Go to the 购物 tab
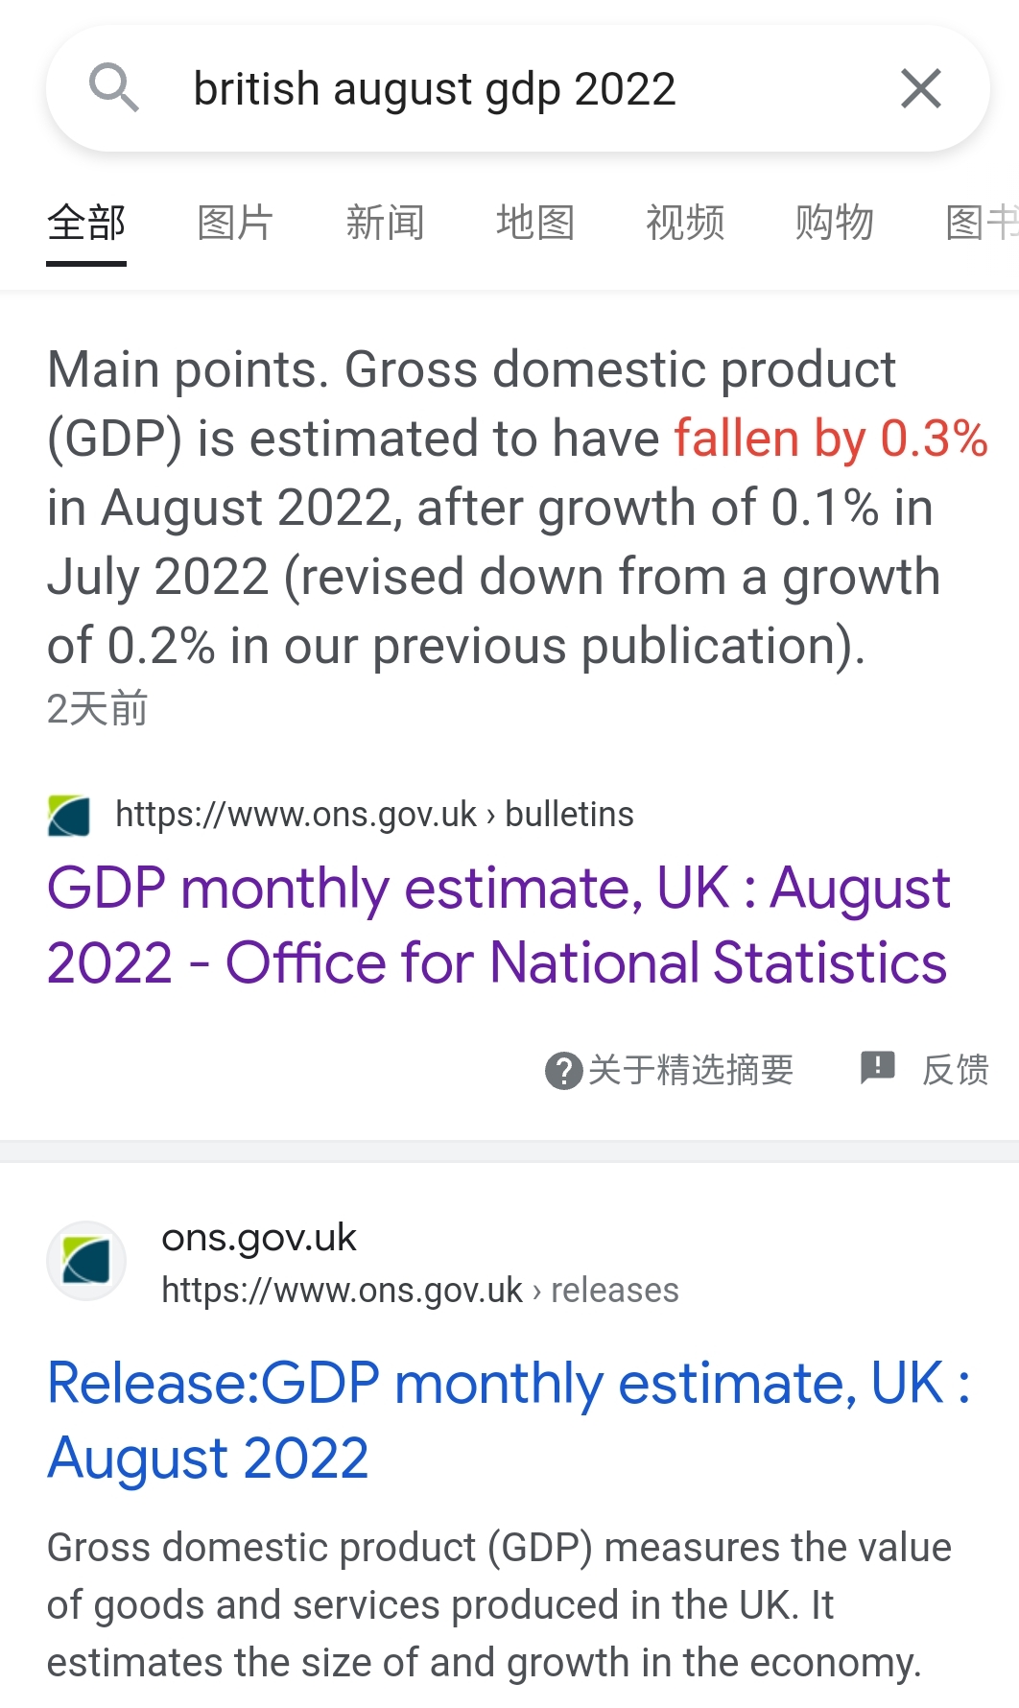 [834, 223]
